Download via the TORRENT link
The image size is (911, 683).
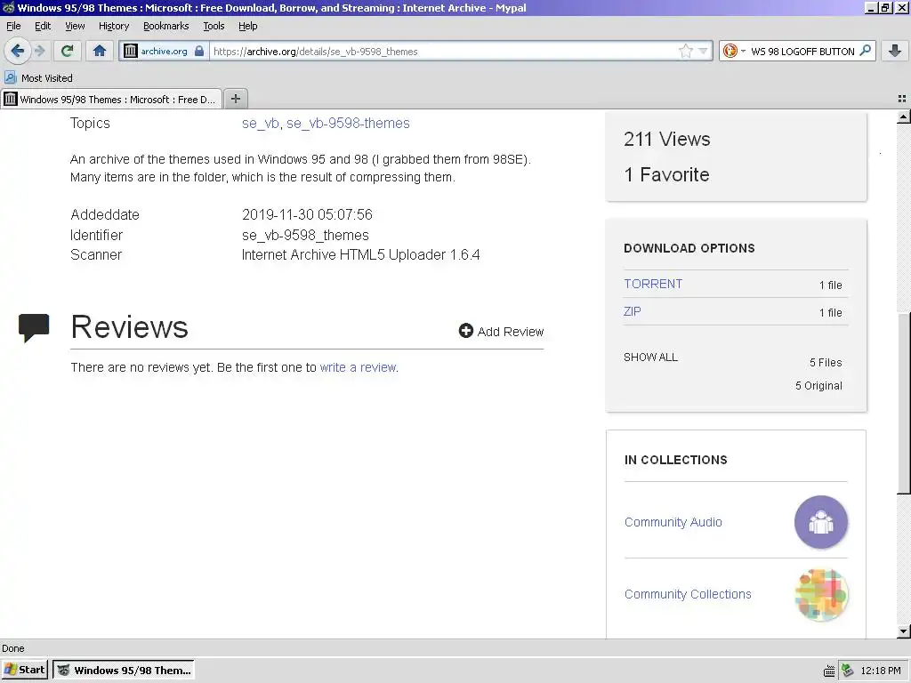tap(653, 284)
